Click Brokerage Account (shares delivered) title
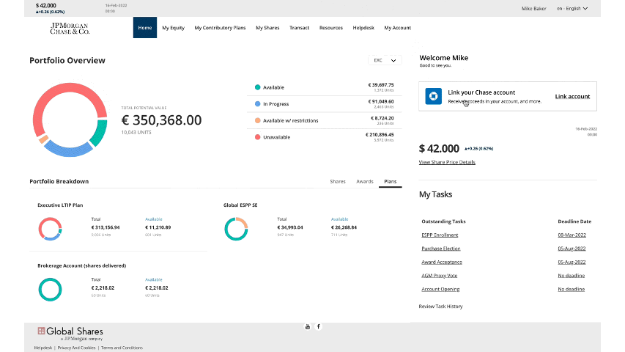The image size is (625, 352). click(82, 265)
